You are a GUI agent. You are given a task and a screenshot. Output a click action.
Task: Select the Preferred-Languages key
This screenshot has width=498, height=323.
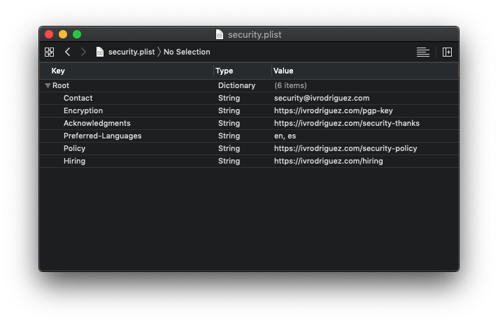[x=102, y=136]
